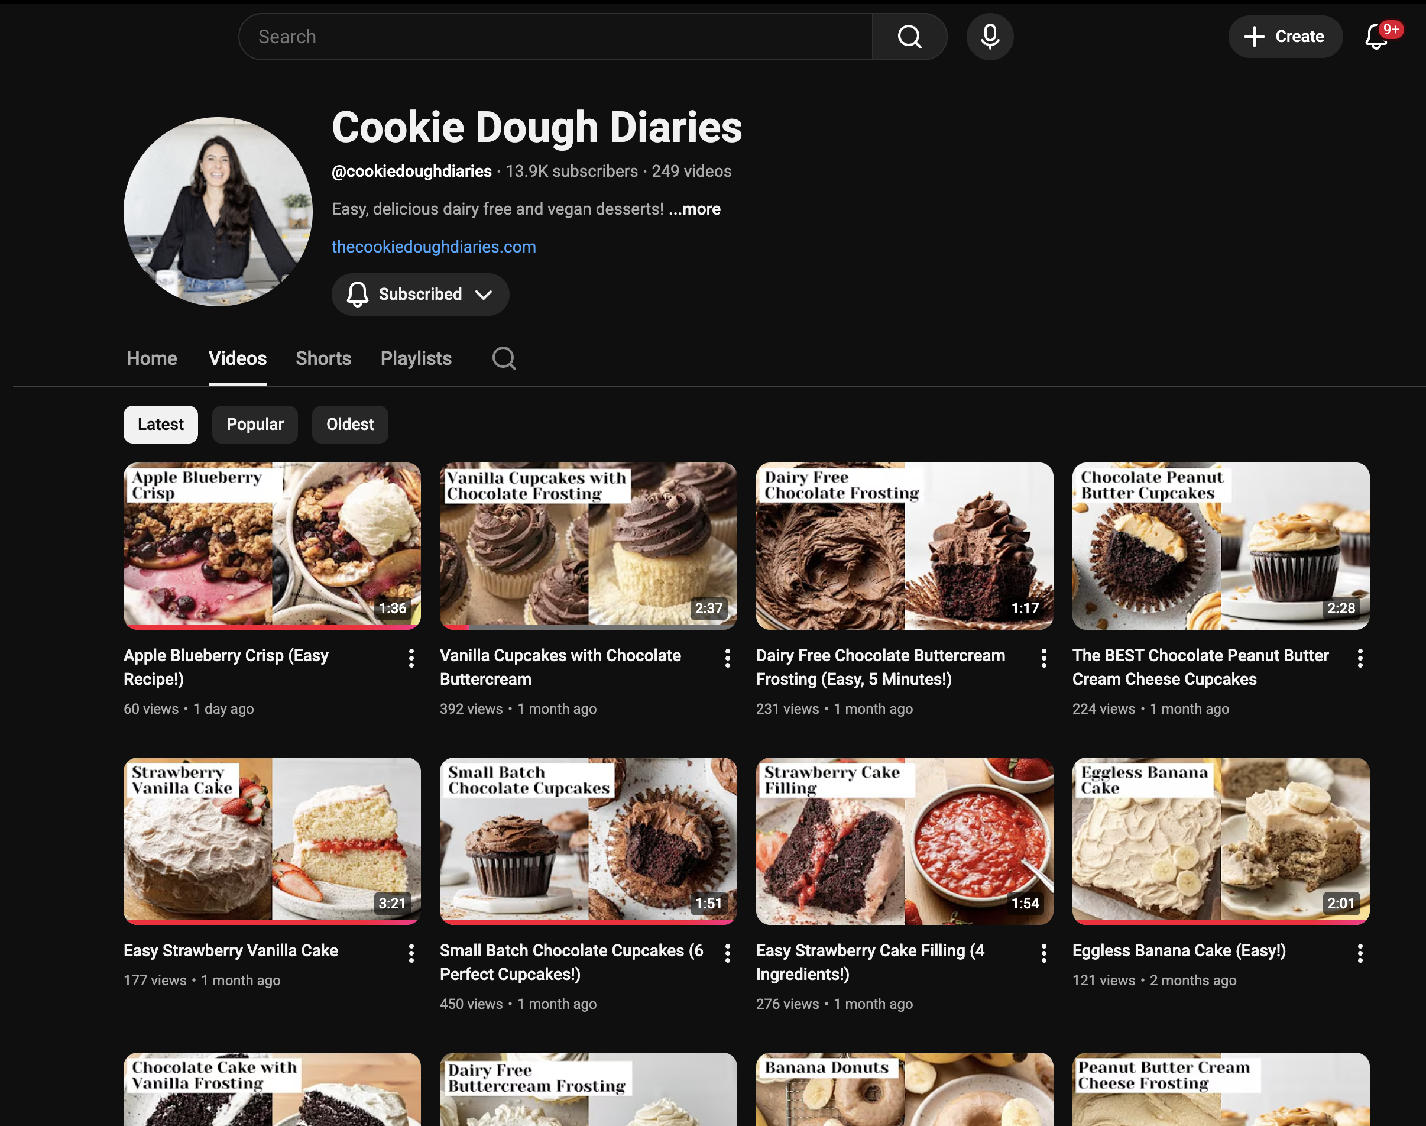Screen dimensions: 1426x1126
Task: Switch to the Shorts tab
Action: click(323, 358)
